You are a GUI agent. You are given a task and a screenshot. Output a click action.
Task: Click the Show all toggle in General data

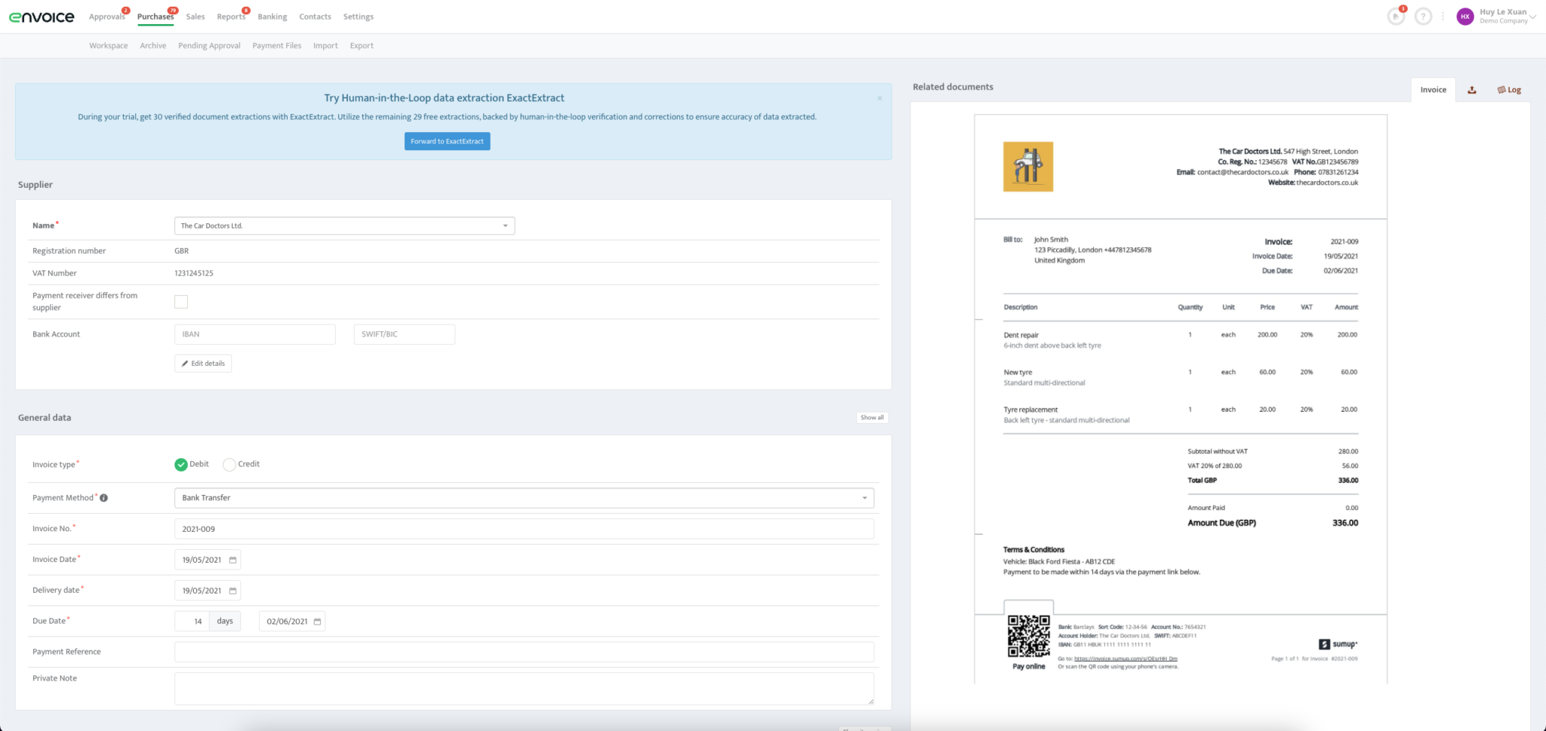coord(872,417)
